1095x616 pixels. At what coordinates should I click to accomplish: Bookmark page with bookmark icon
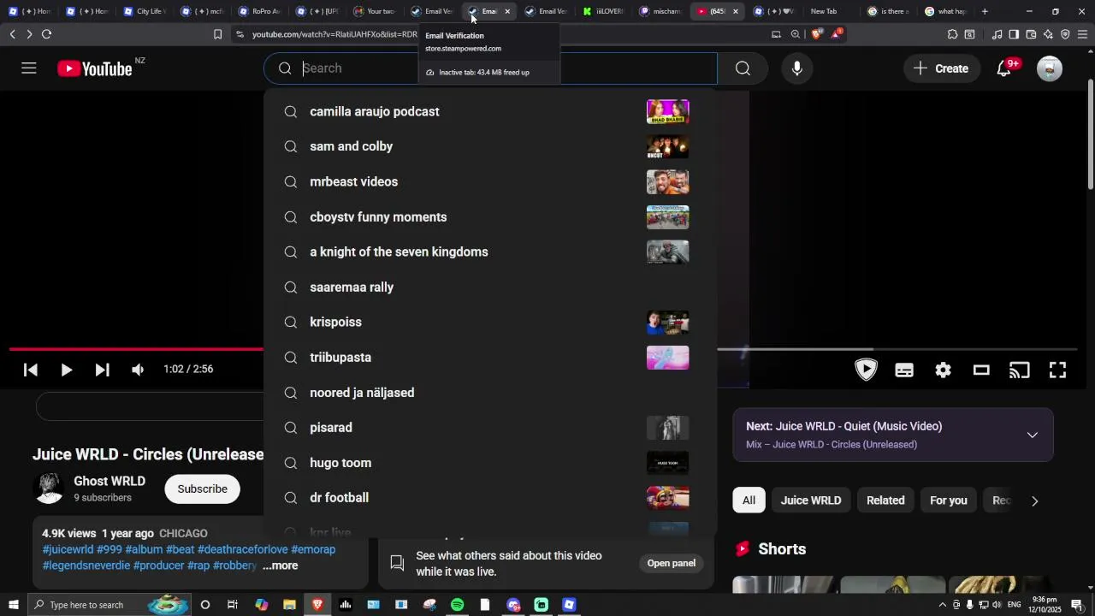click(x=217, y=34)
